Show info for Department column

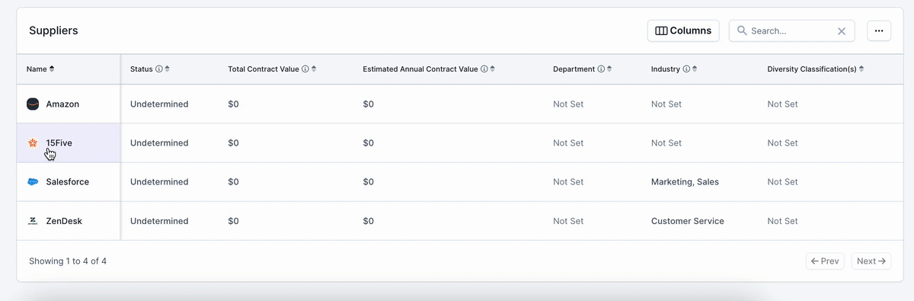(x=601, y=69)
